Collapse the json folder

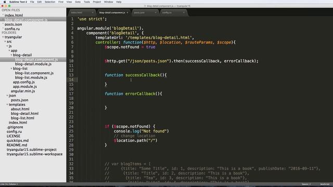pos(7,96)
